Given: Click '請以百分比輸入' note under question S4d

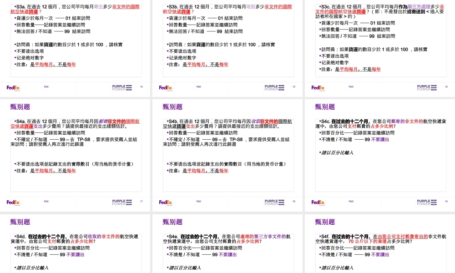Looking at the screenshot, I should coord(31,268).
